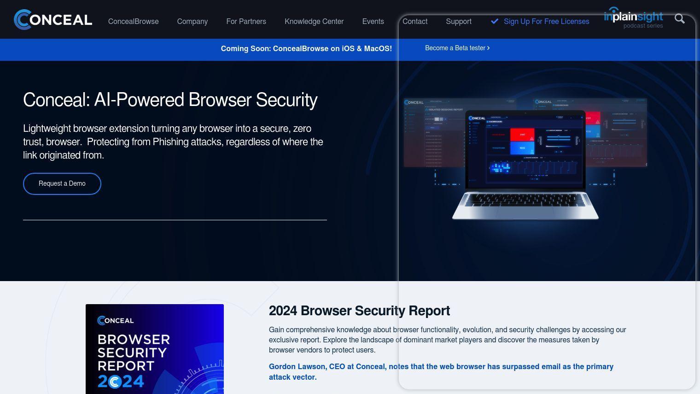Viewport: 700px width, 394px height.
Task: Click the Conceal logo in header
Action: click(53, 19)
